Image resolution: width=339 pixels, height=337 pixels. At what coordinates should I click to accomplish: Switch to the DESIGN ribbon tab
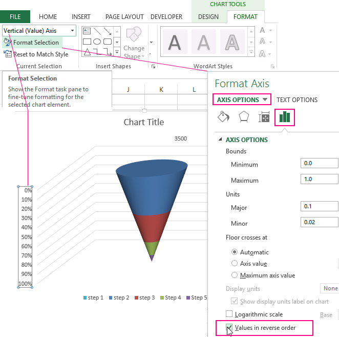point(208,17)
